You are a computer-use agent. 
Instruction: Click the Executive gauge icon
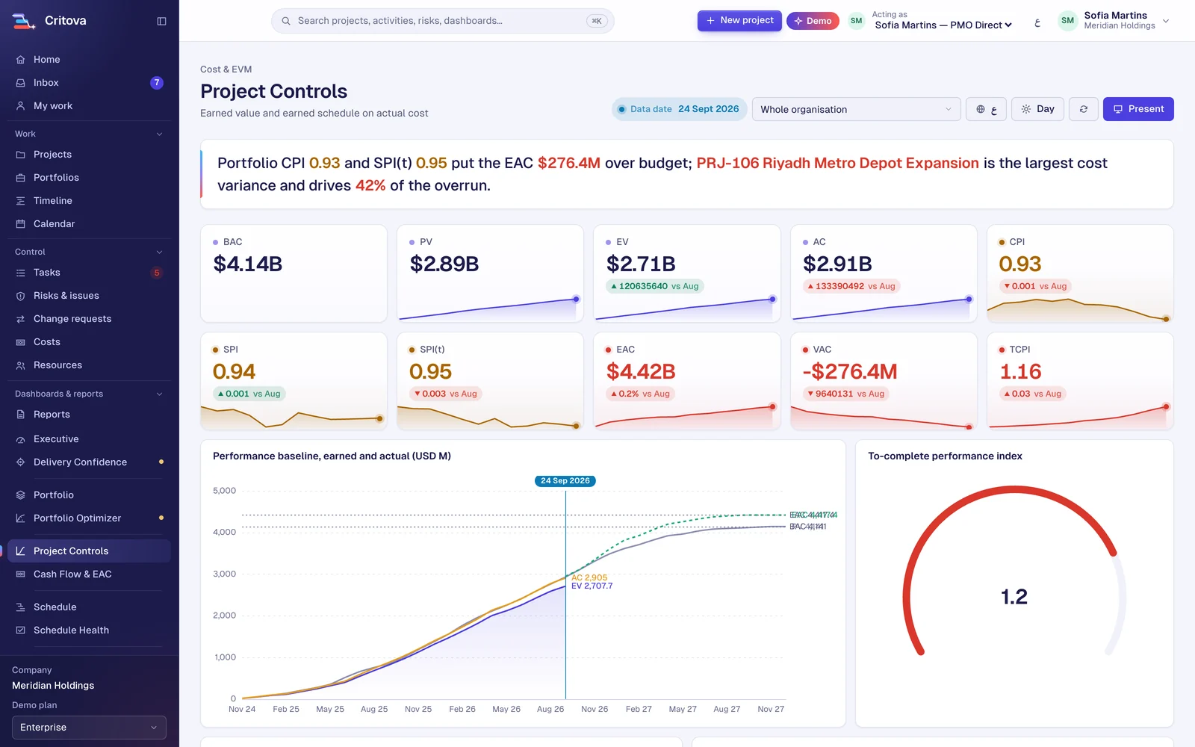point(21,439)
